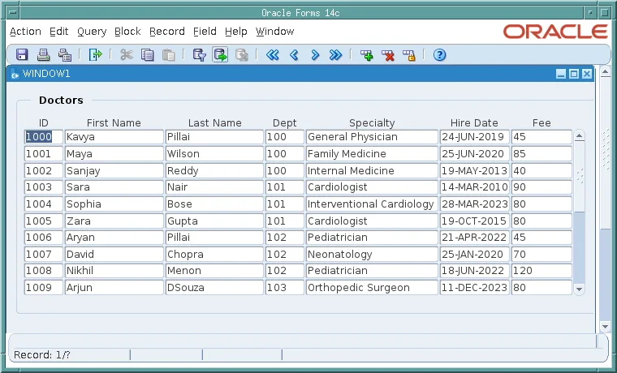Viewport: 617px width, 373px height.
Task: Select the ID field showing 1000
Action: tap(44, 137)
